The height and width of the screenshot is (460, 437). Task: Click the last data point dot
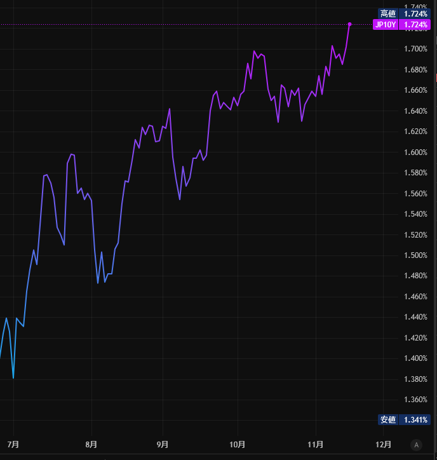tap(350, 24)
